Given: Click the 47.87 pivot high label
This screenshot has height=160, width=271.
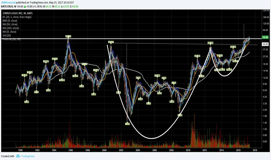Looking at the screenshot, I should pos(111,42).
